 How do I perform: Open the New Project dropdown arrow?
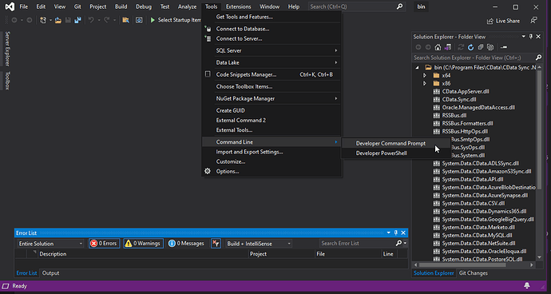(x=50, y=21)
